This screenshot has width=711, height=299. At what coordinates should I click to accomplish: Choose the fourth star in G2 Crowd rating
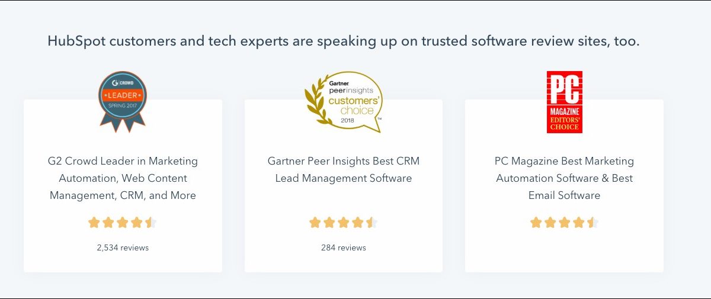137,223
